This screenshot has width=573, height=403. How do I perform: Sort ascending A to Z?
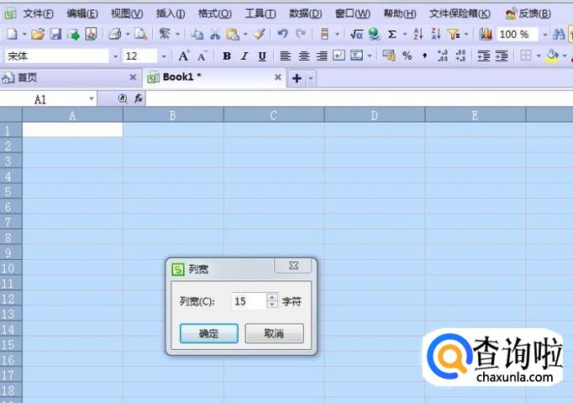point(418,34)
